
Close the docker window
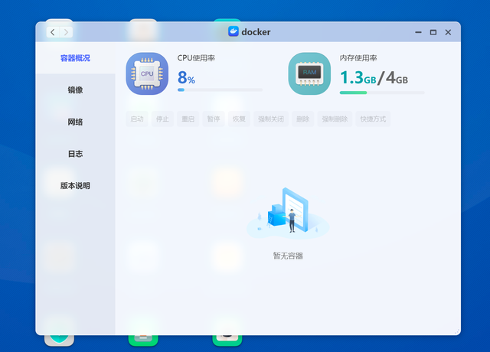448,32
